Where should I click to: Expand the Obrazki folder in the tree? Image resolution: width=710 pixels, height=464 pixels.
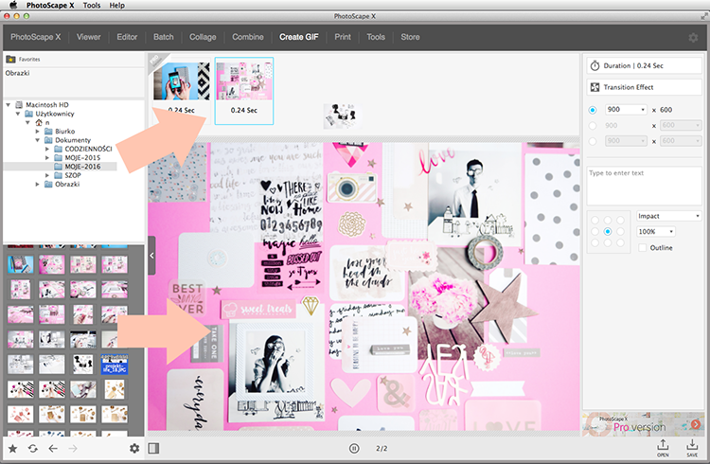point(38,185)
